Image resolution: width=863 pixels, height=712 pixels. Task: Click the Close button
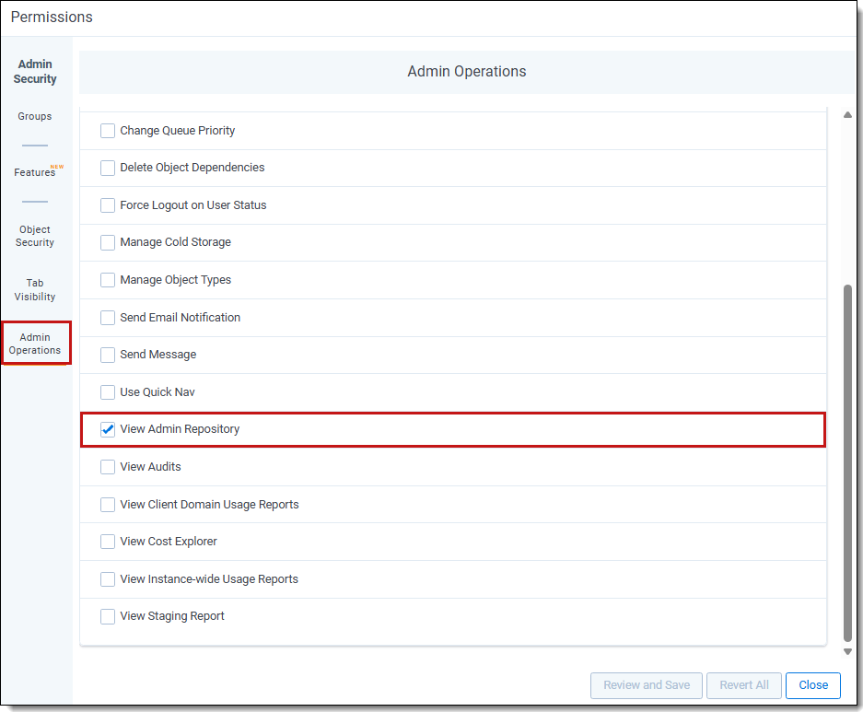point(813,685)
